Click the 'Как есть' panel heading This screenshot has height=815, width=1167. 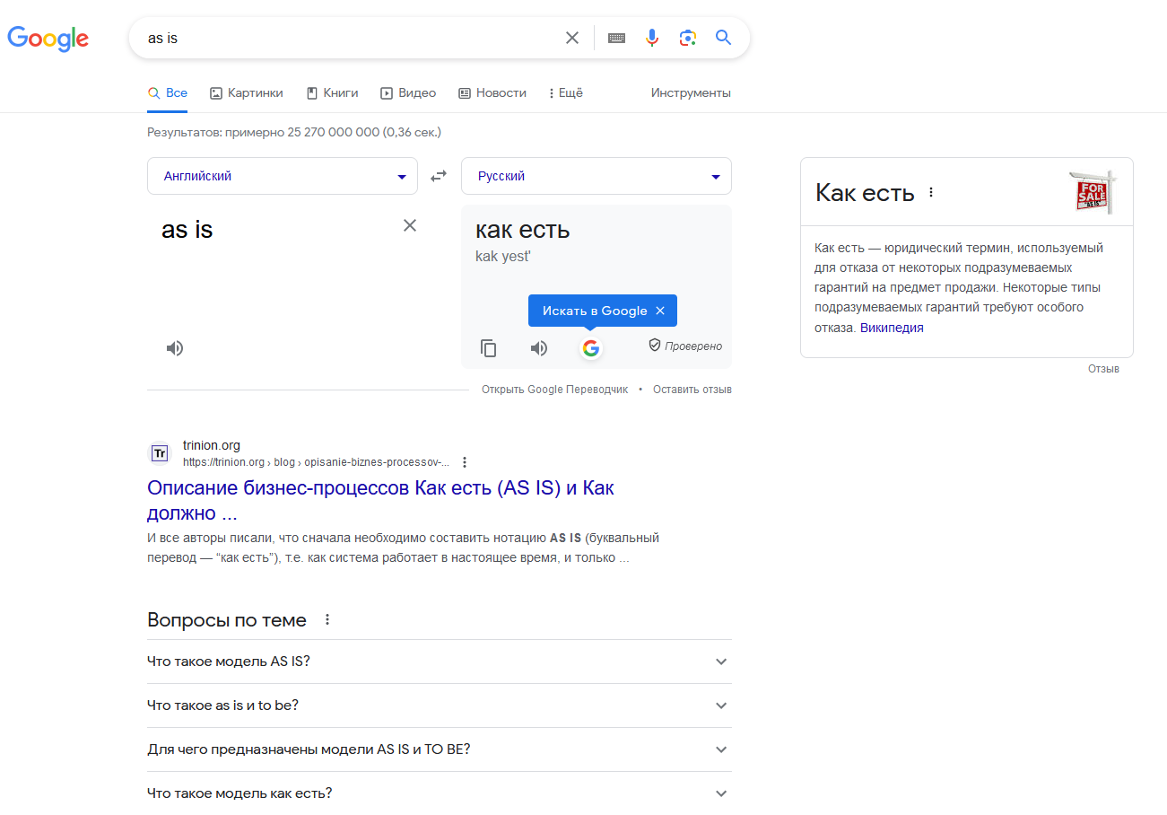tap(865, 192)
